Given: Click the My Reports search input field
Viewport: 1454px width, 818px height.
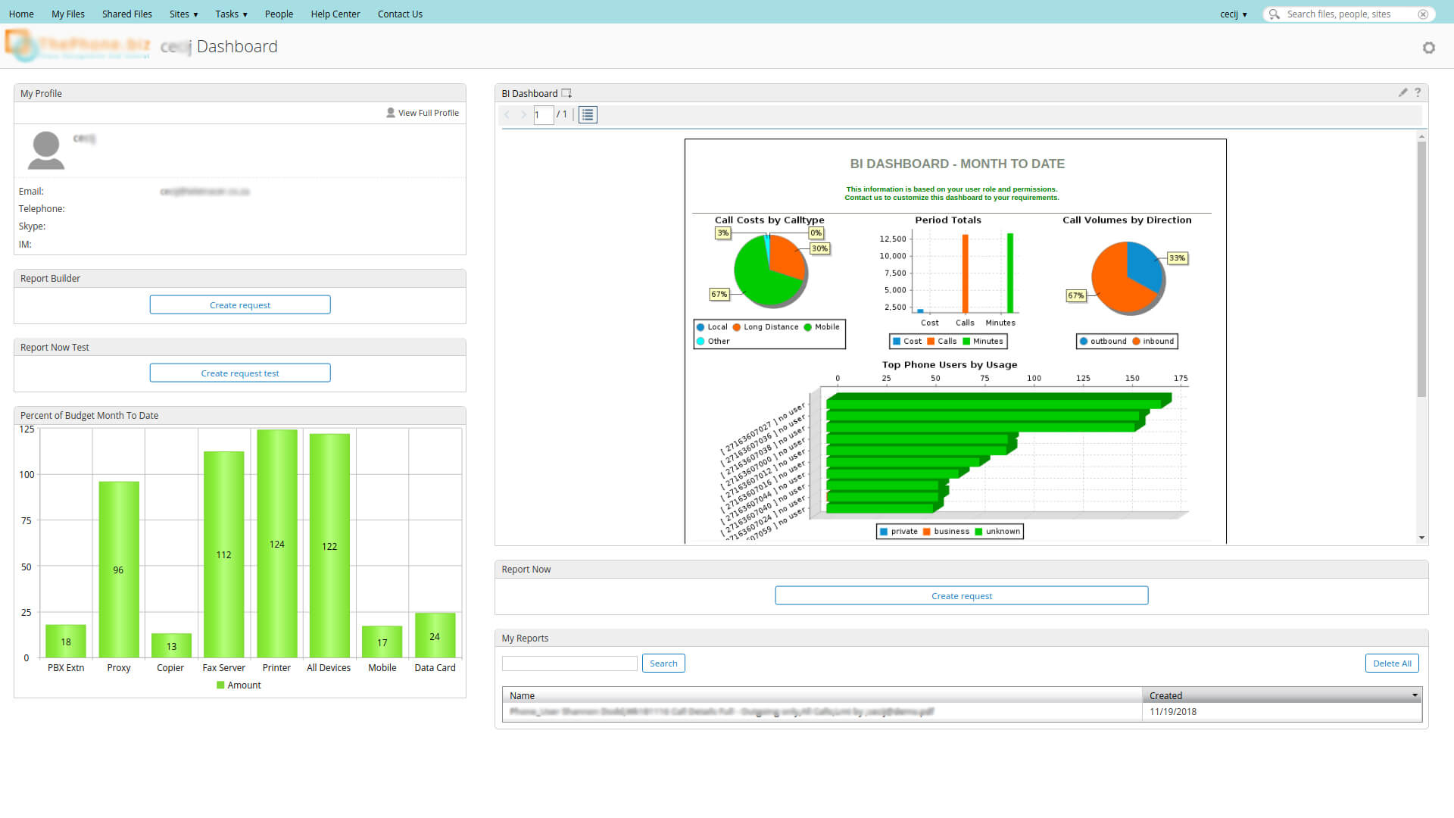Looking at the screenshot, I should (569, 663).
